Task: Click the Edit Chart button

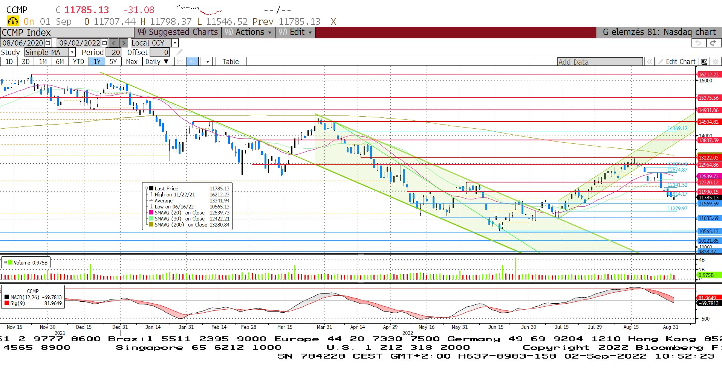Action: [677, 62]
